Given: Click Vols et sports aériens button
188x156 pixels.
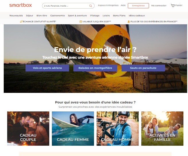Looking at the screenshot, I should (x=47, y=68).
